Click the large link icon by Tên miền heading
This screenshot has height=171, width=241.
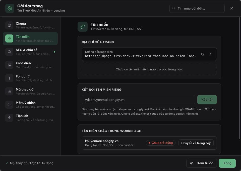(83, 27)
